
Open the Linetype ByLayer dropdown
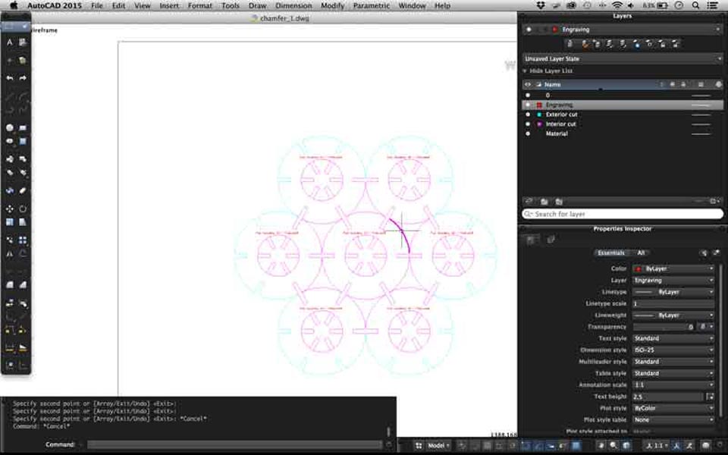pyautogui.click(x=673, y=292)
